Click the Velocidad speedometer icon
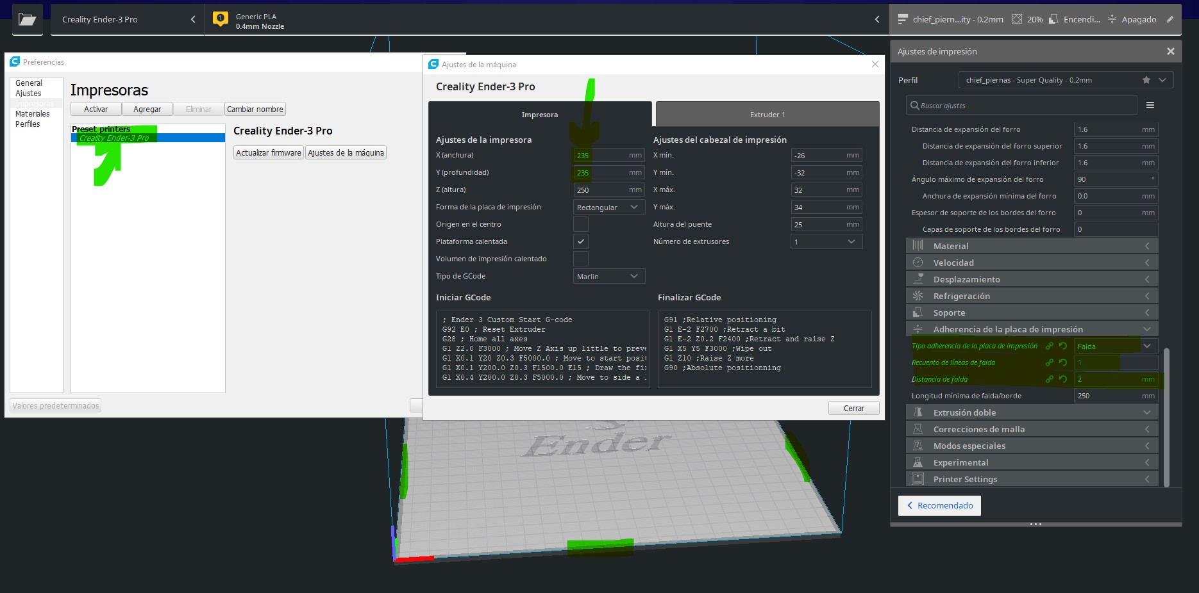The image size is (1199, 593). coord(918,262)
